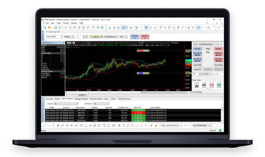This screenshot has height=157, width=265.
Task: Switch to the Positions History tab
Action: [x=96, y=99]
